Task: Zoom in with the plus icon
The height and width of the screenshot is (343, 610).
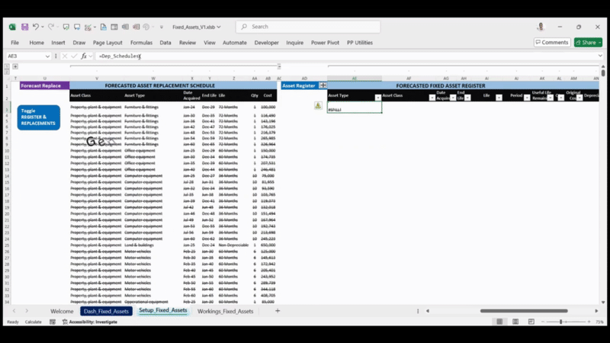Action: tap(589, 322)
